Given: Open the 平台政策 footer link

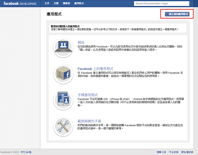Looking at the screenshot, I should [174, 152].
